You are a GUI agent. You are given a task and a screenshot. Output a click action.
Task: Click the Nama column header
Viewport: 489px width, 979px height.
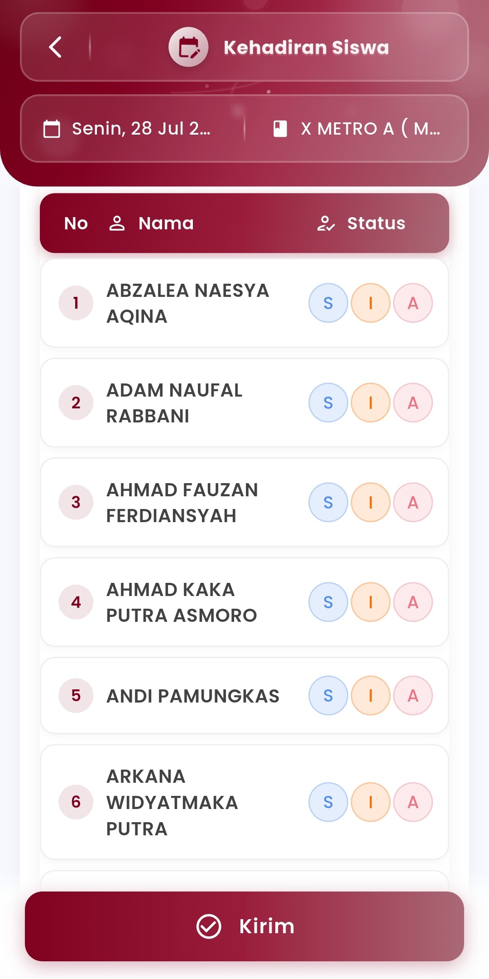[x=166, y=223]
